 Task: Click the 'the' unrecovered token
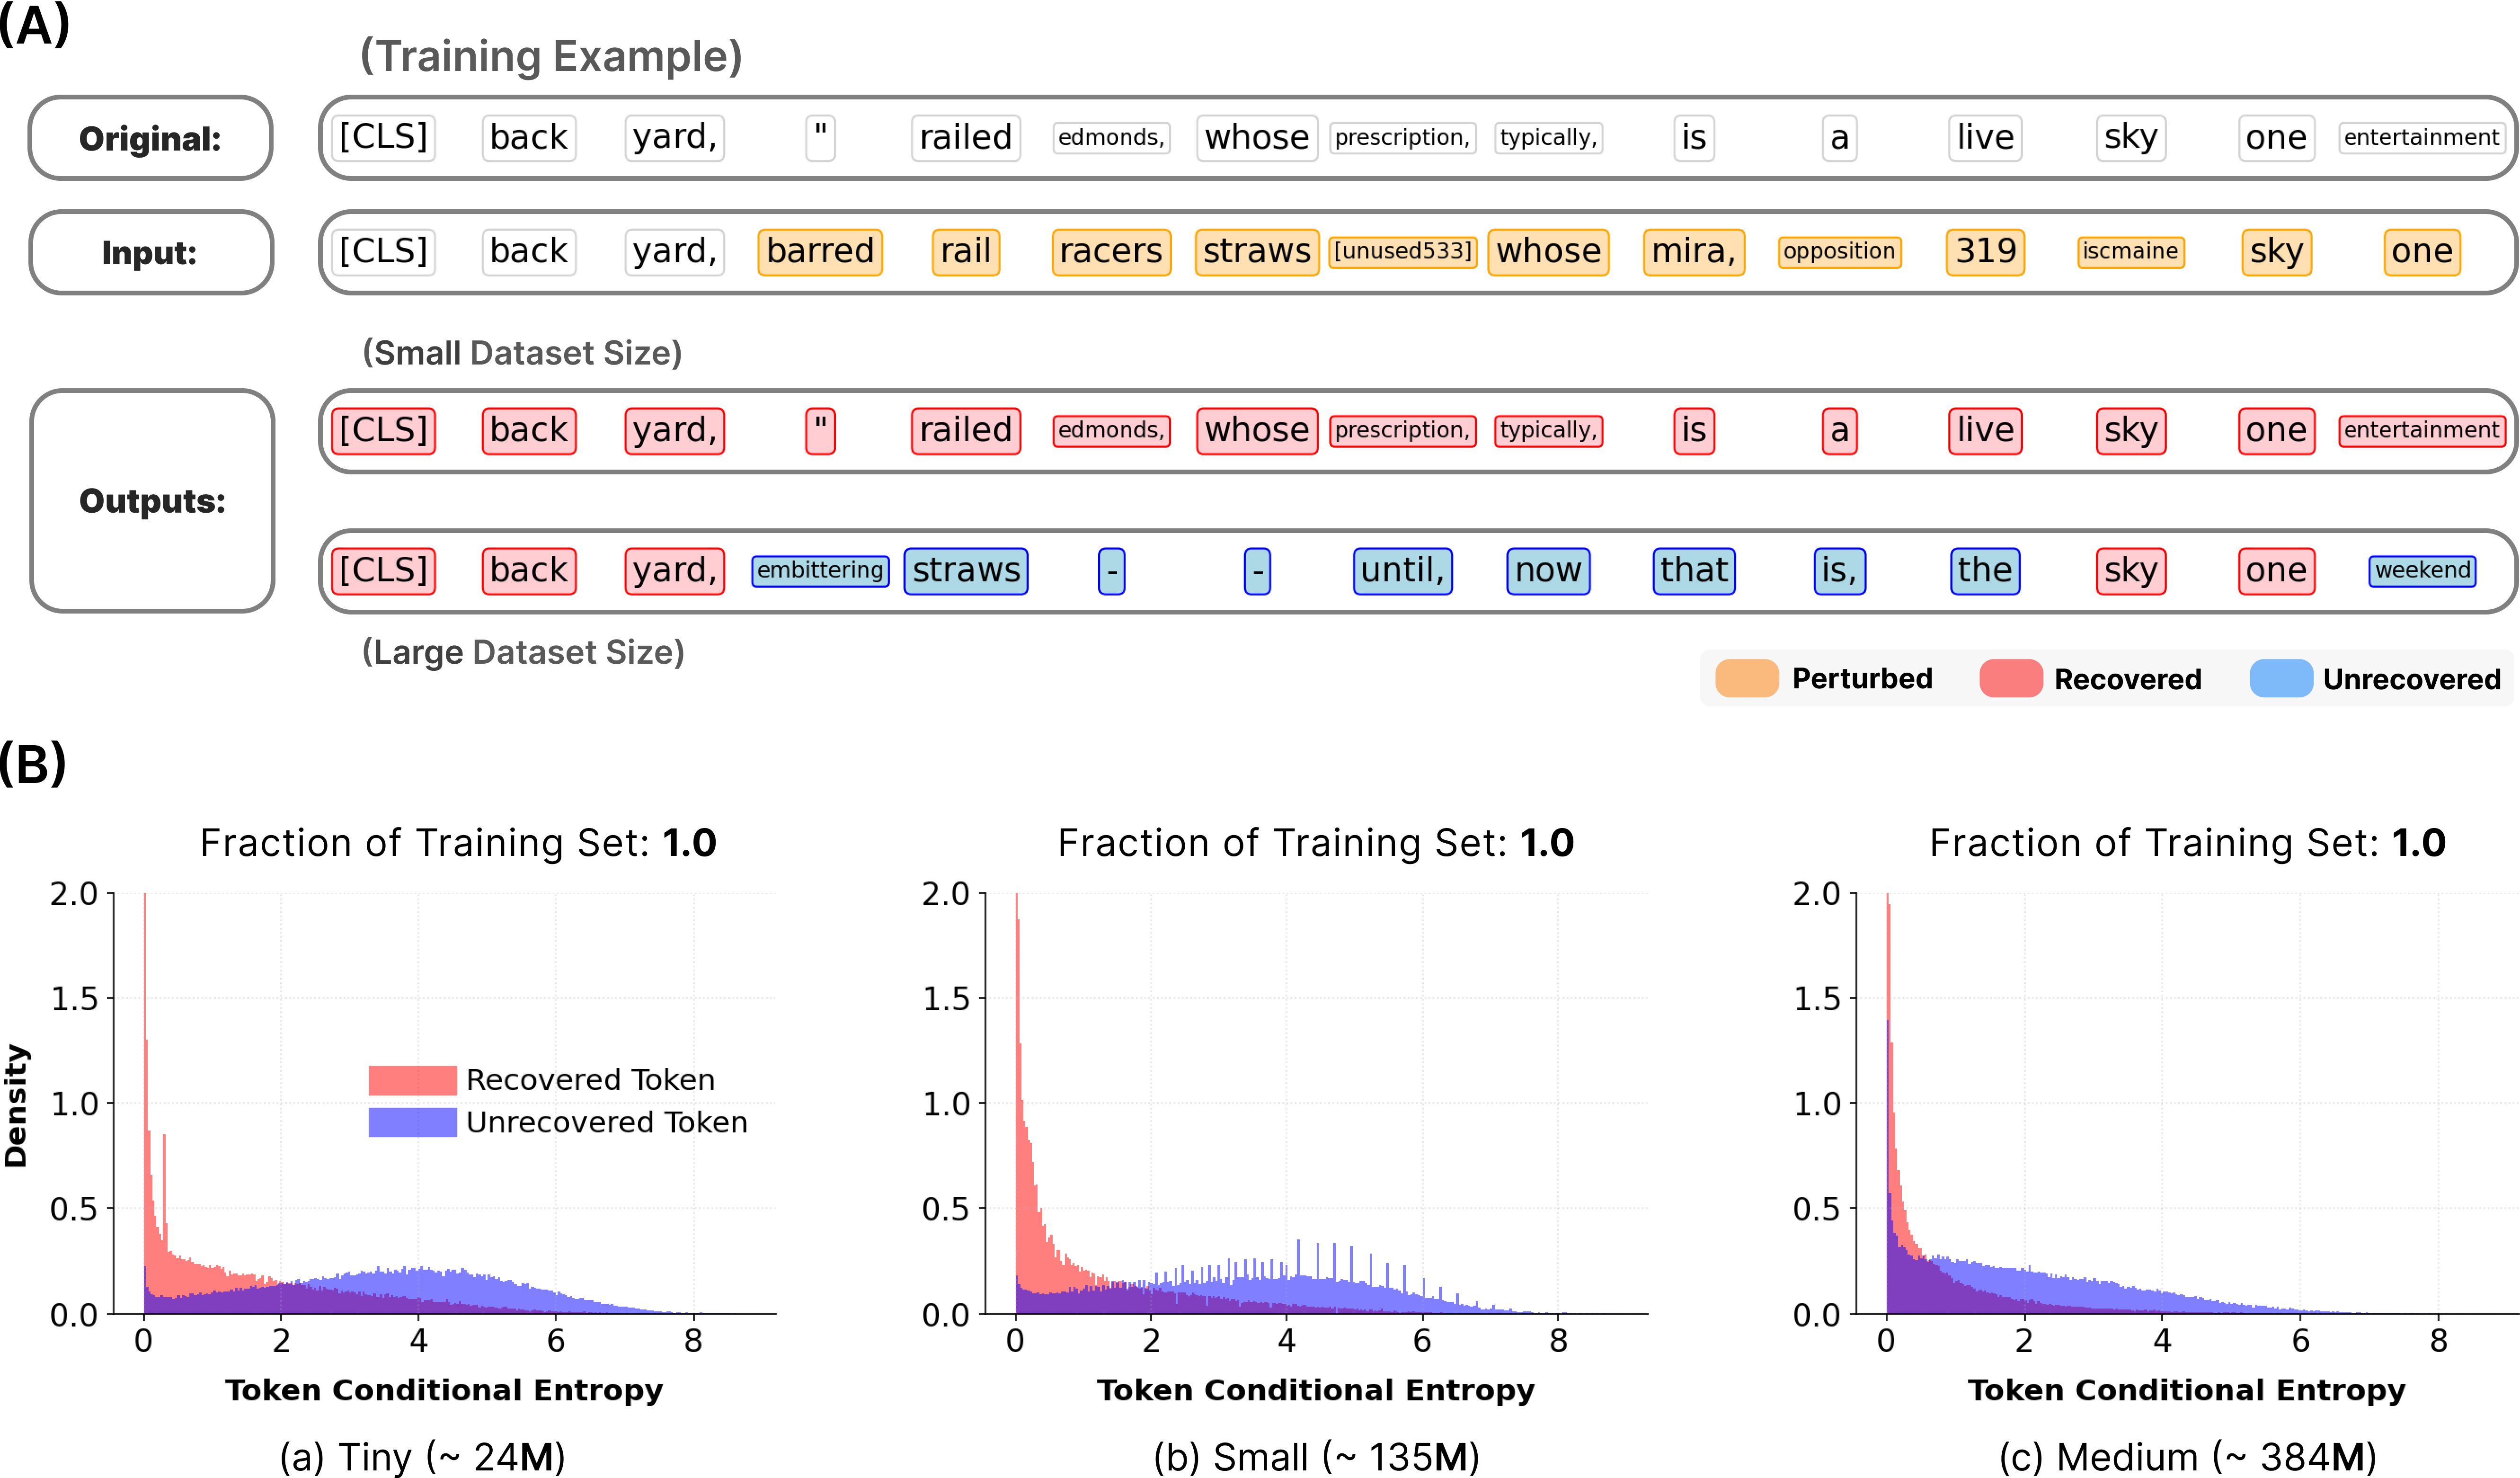1985,571
